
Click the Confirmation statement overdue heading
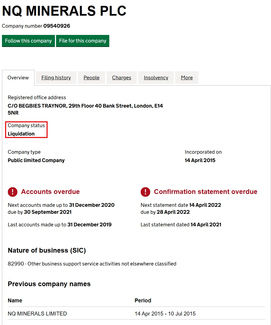[205, 192]
